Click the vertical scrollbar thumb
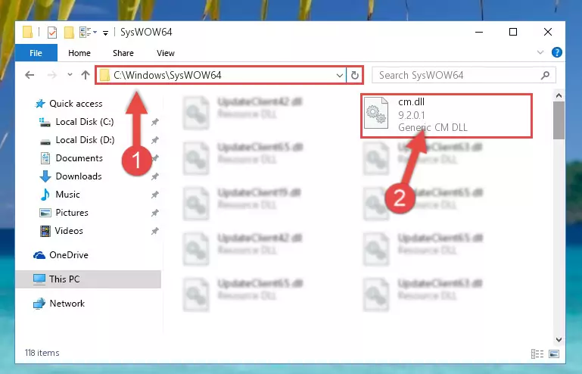The image size is (582, 374). pos(559,120)
